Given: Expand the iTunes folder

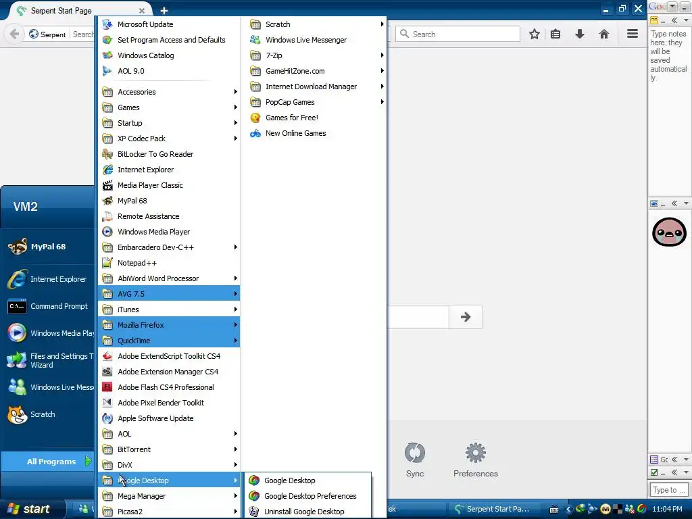Looking at the screenshot, I should coord(169,310).
